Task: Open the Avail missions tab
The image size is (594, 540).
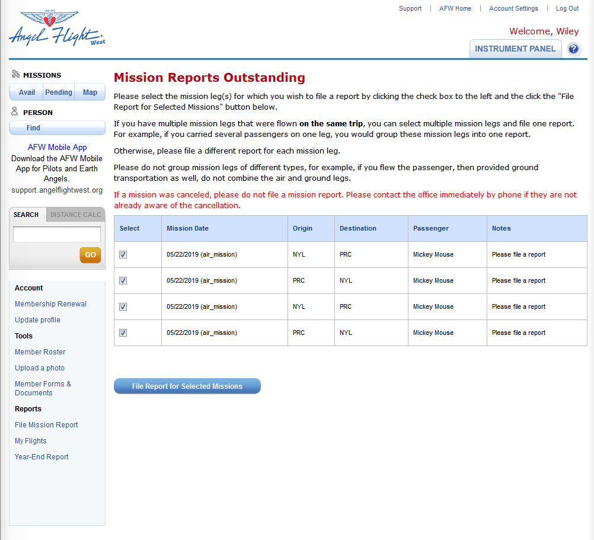Action: [27, 92]
